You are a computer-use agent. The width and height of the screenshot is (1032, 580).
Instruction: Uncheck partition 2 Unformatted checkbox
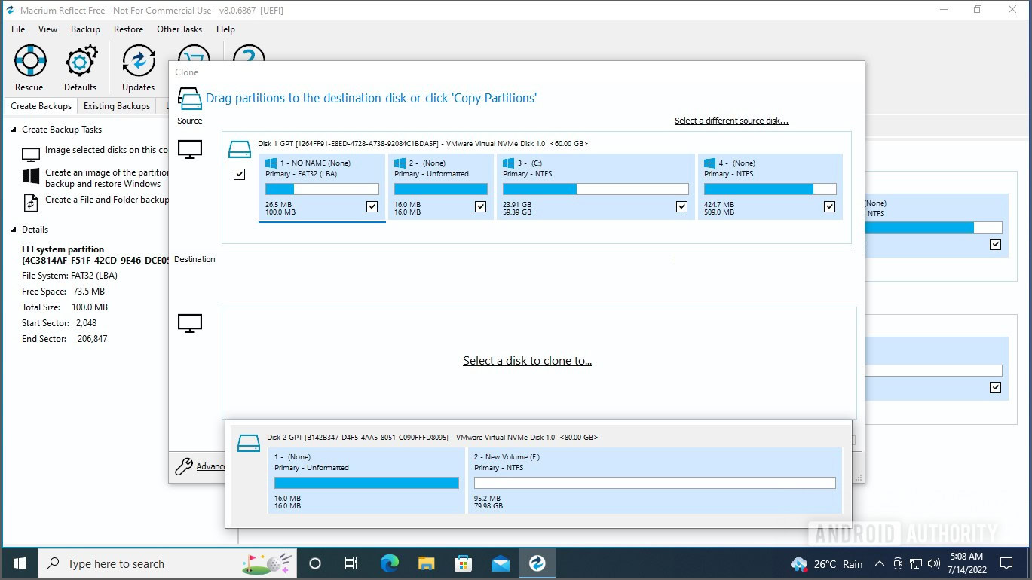[x=480, y=206]
